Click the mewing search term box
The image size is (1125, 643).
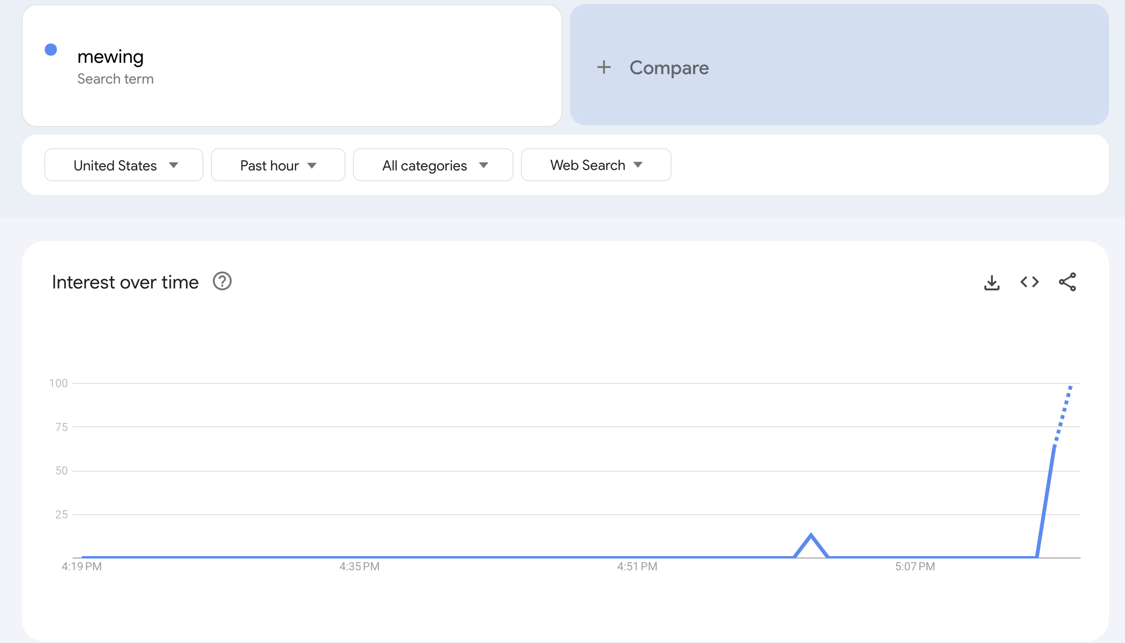292,66
